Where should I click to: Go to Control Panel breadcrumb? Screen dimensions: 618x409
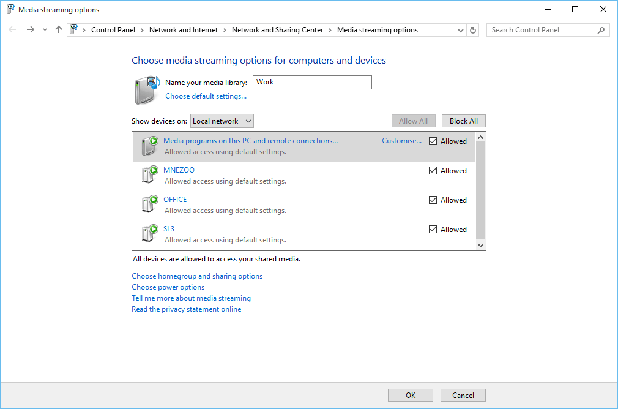coord(113,30)
